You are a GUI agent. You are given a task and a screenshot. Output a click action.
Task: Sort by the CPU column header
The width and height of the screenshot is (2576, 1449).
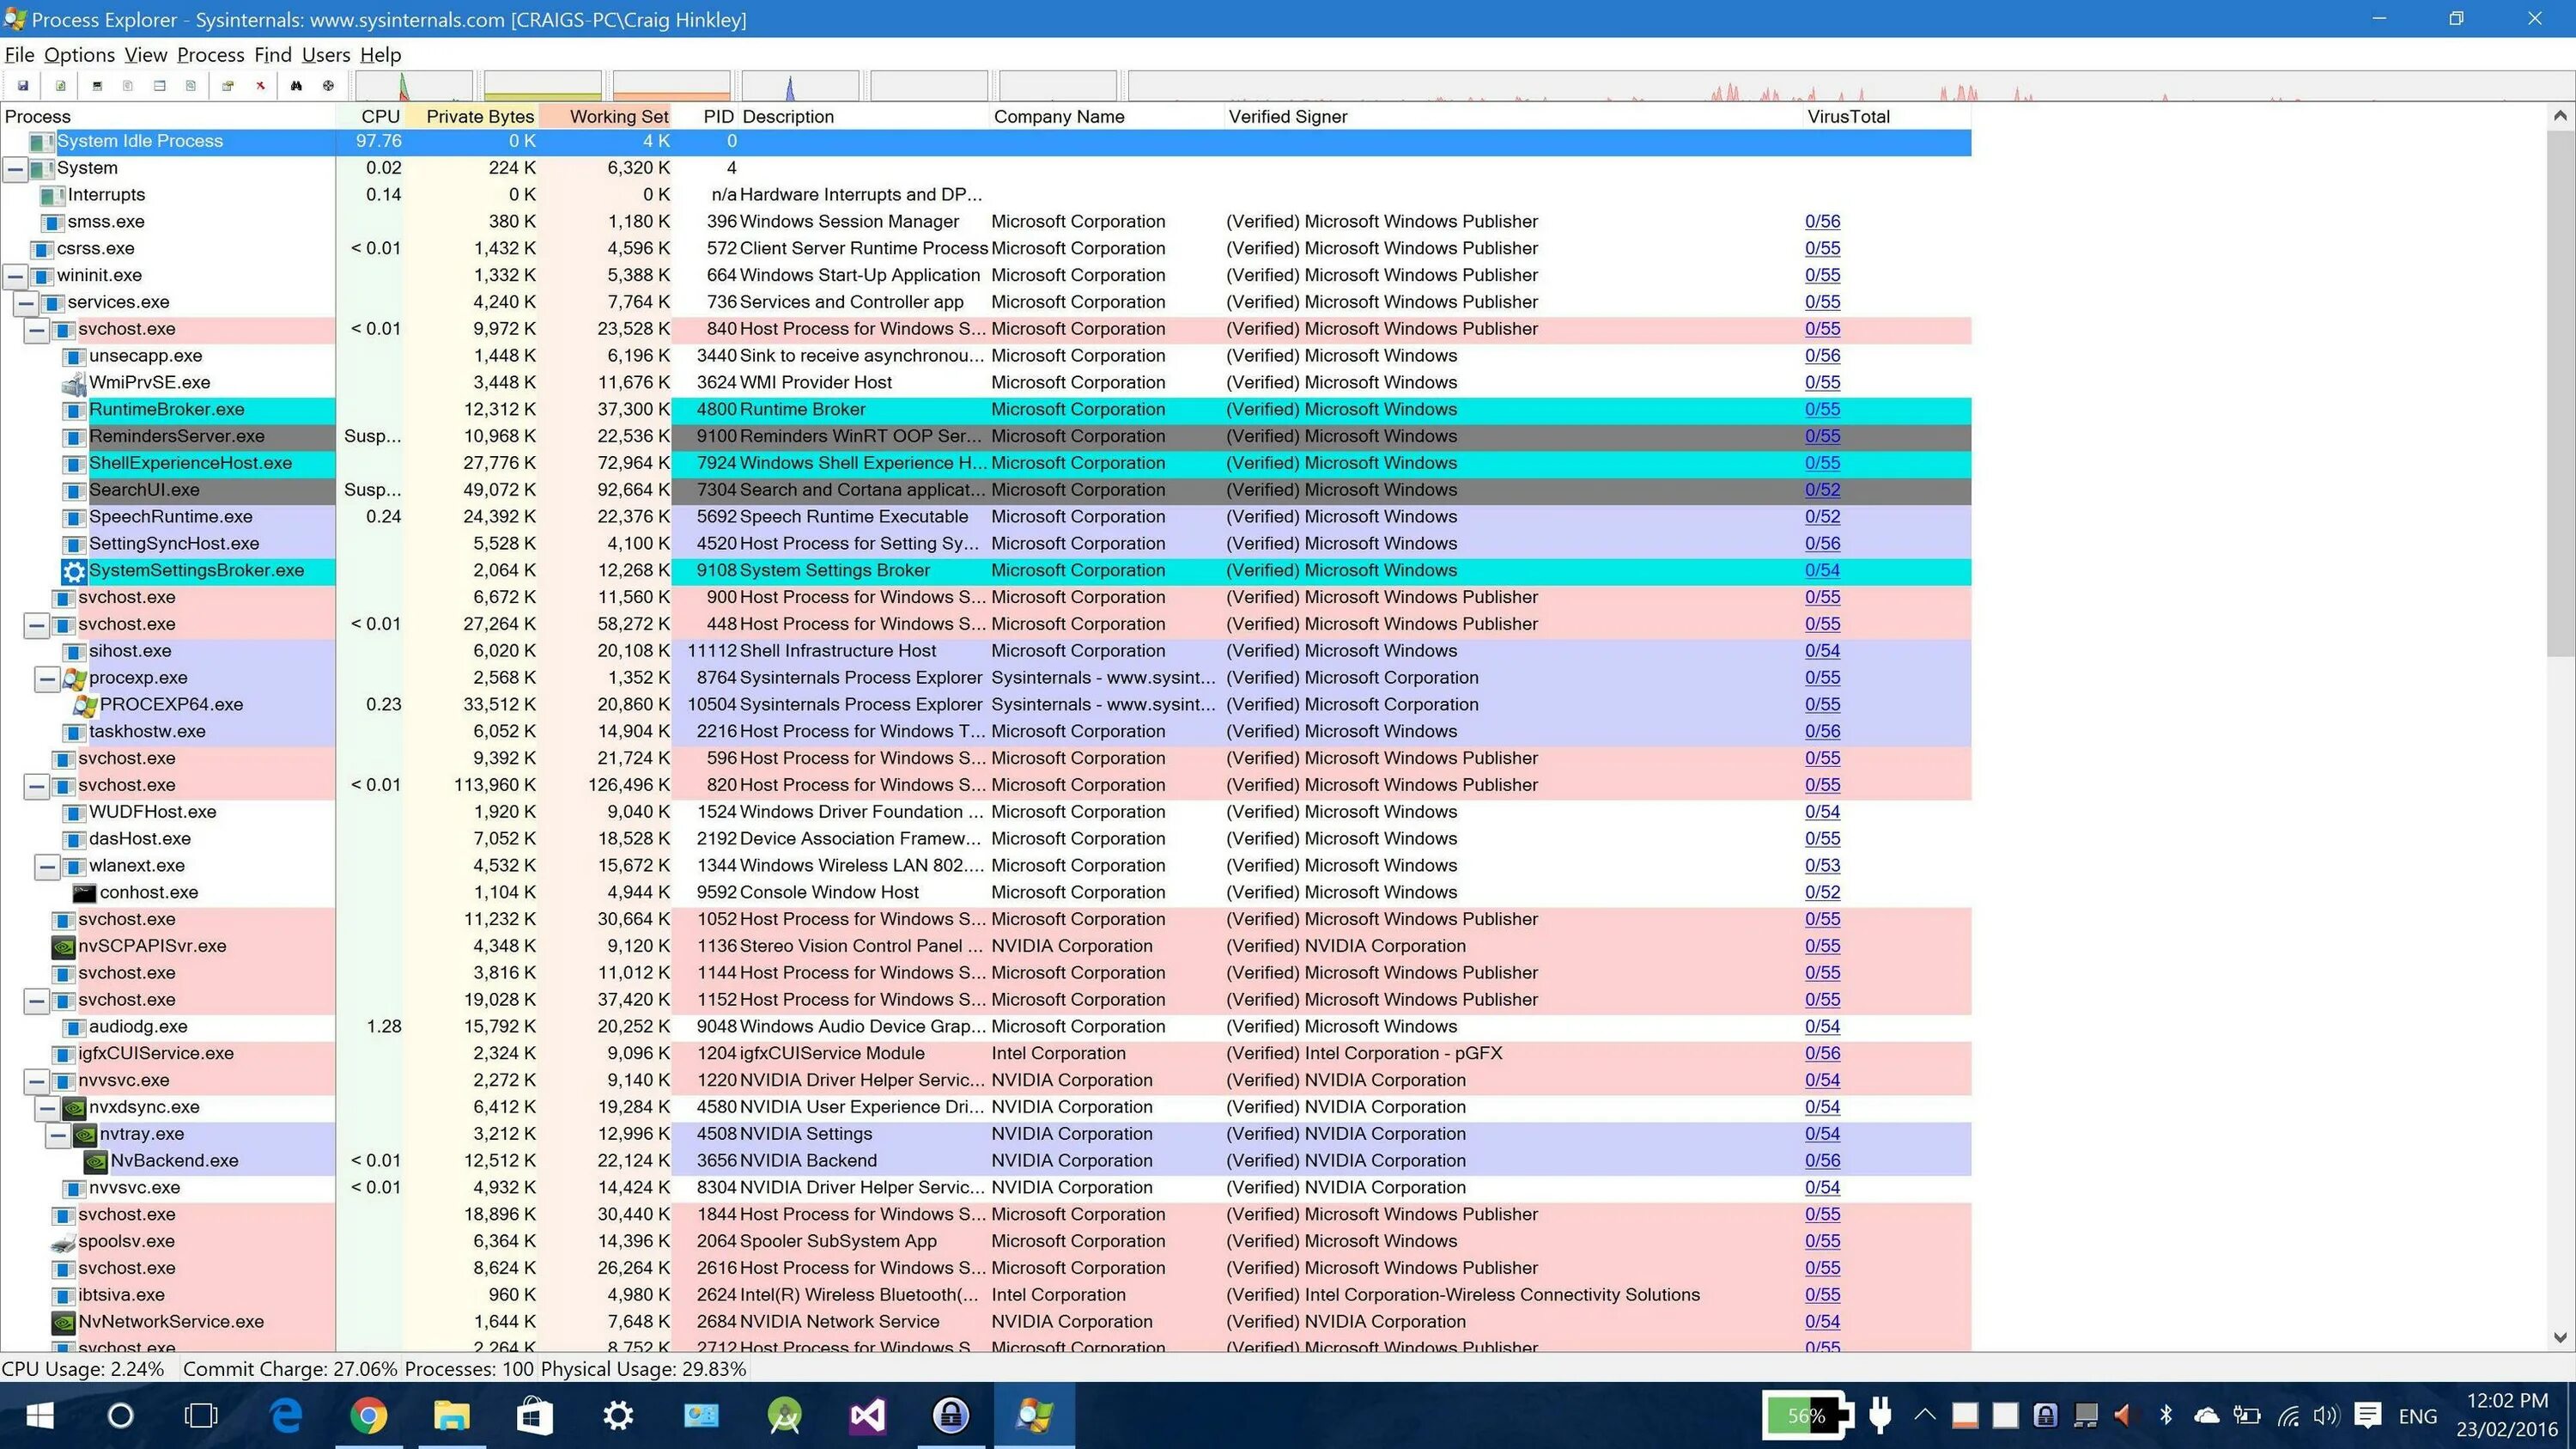coord(371,116)
